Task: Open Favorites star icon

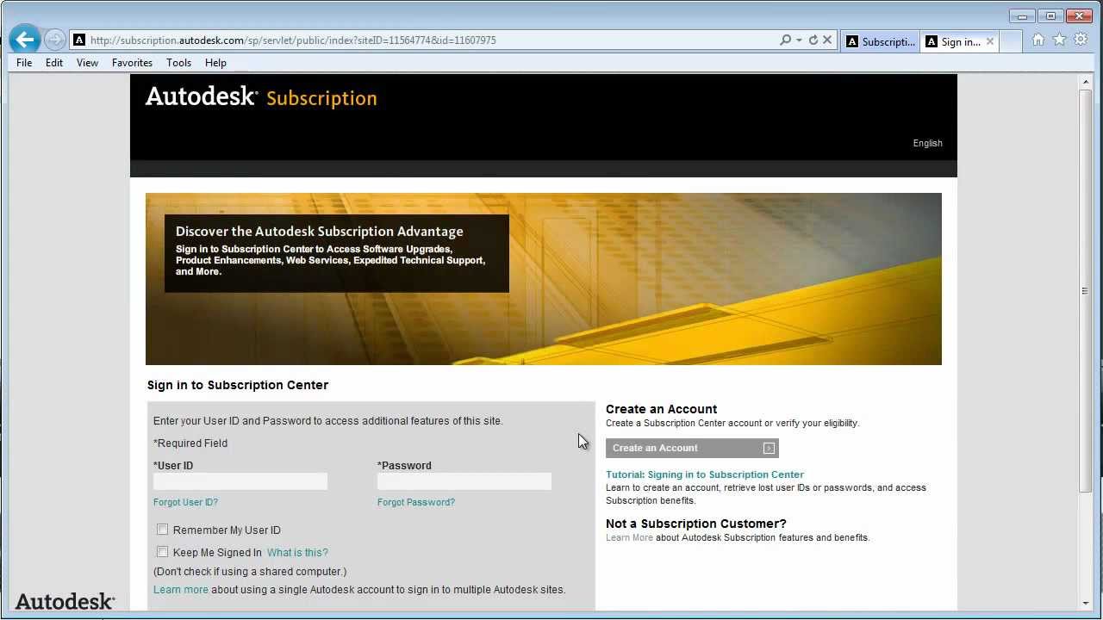Action: click(1059, 40)
